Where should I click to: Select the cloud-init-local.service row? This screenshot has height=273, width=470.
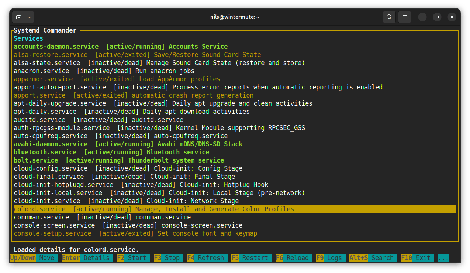coord(235,193)
